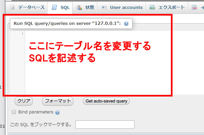Screen dimensions: 204x135
Task: Open help icon beside Run SQL query title
Action: 126,24
